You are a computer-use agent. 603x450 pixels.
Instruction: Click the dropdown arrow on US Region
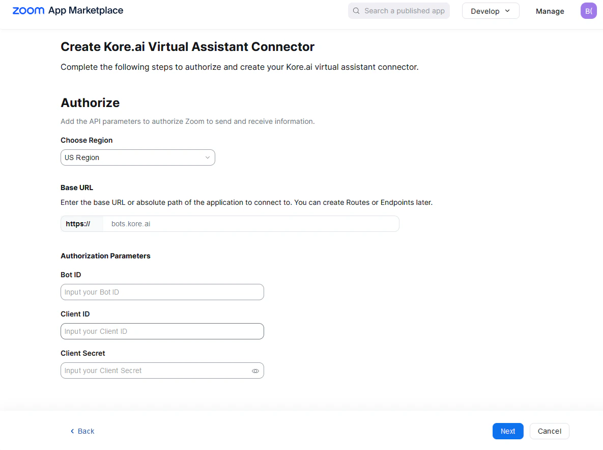click(208, 157)
